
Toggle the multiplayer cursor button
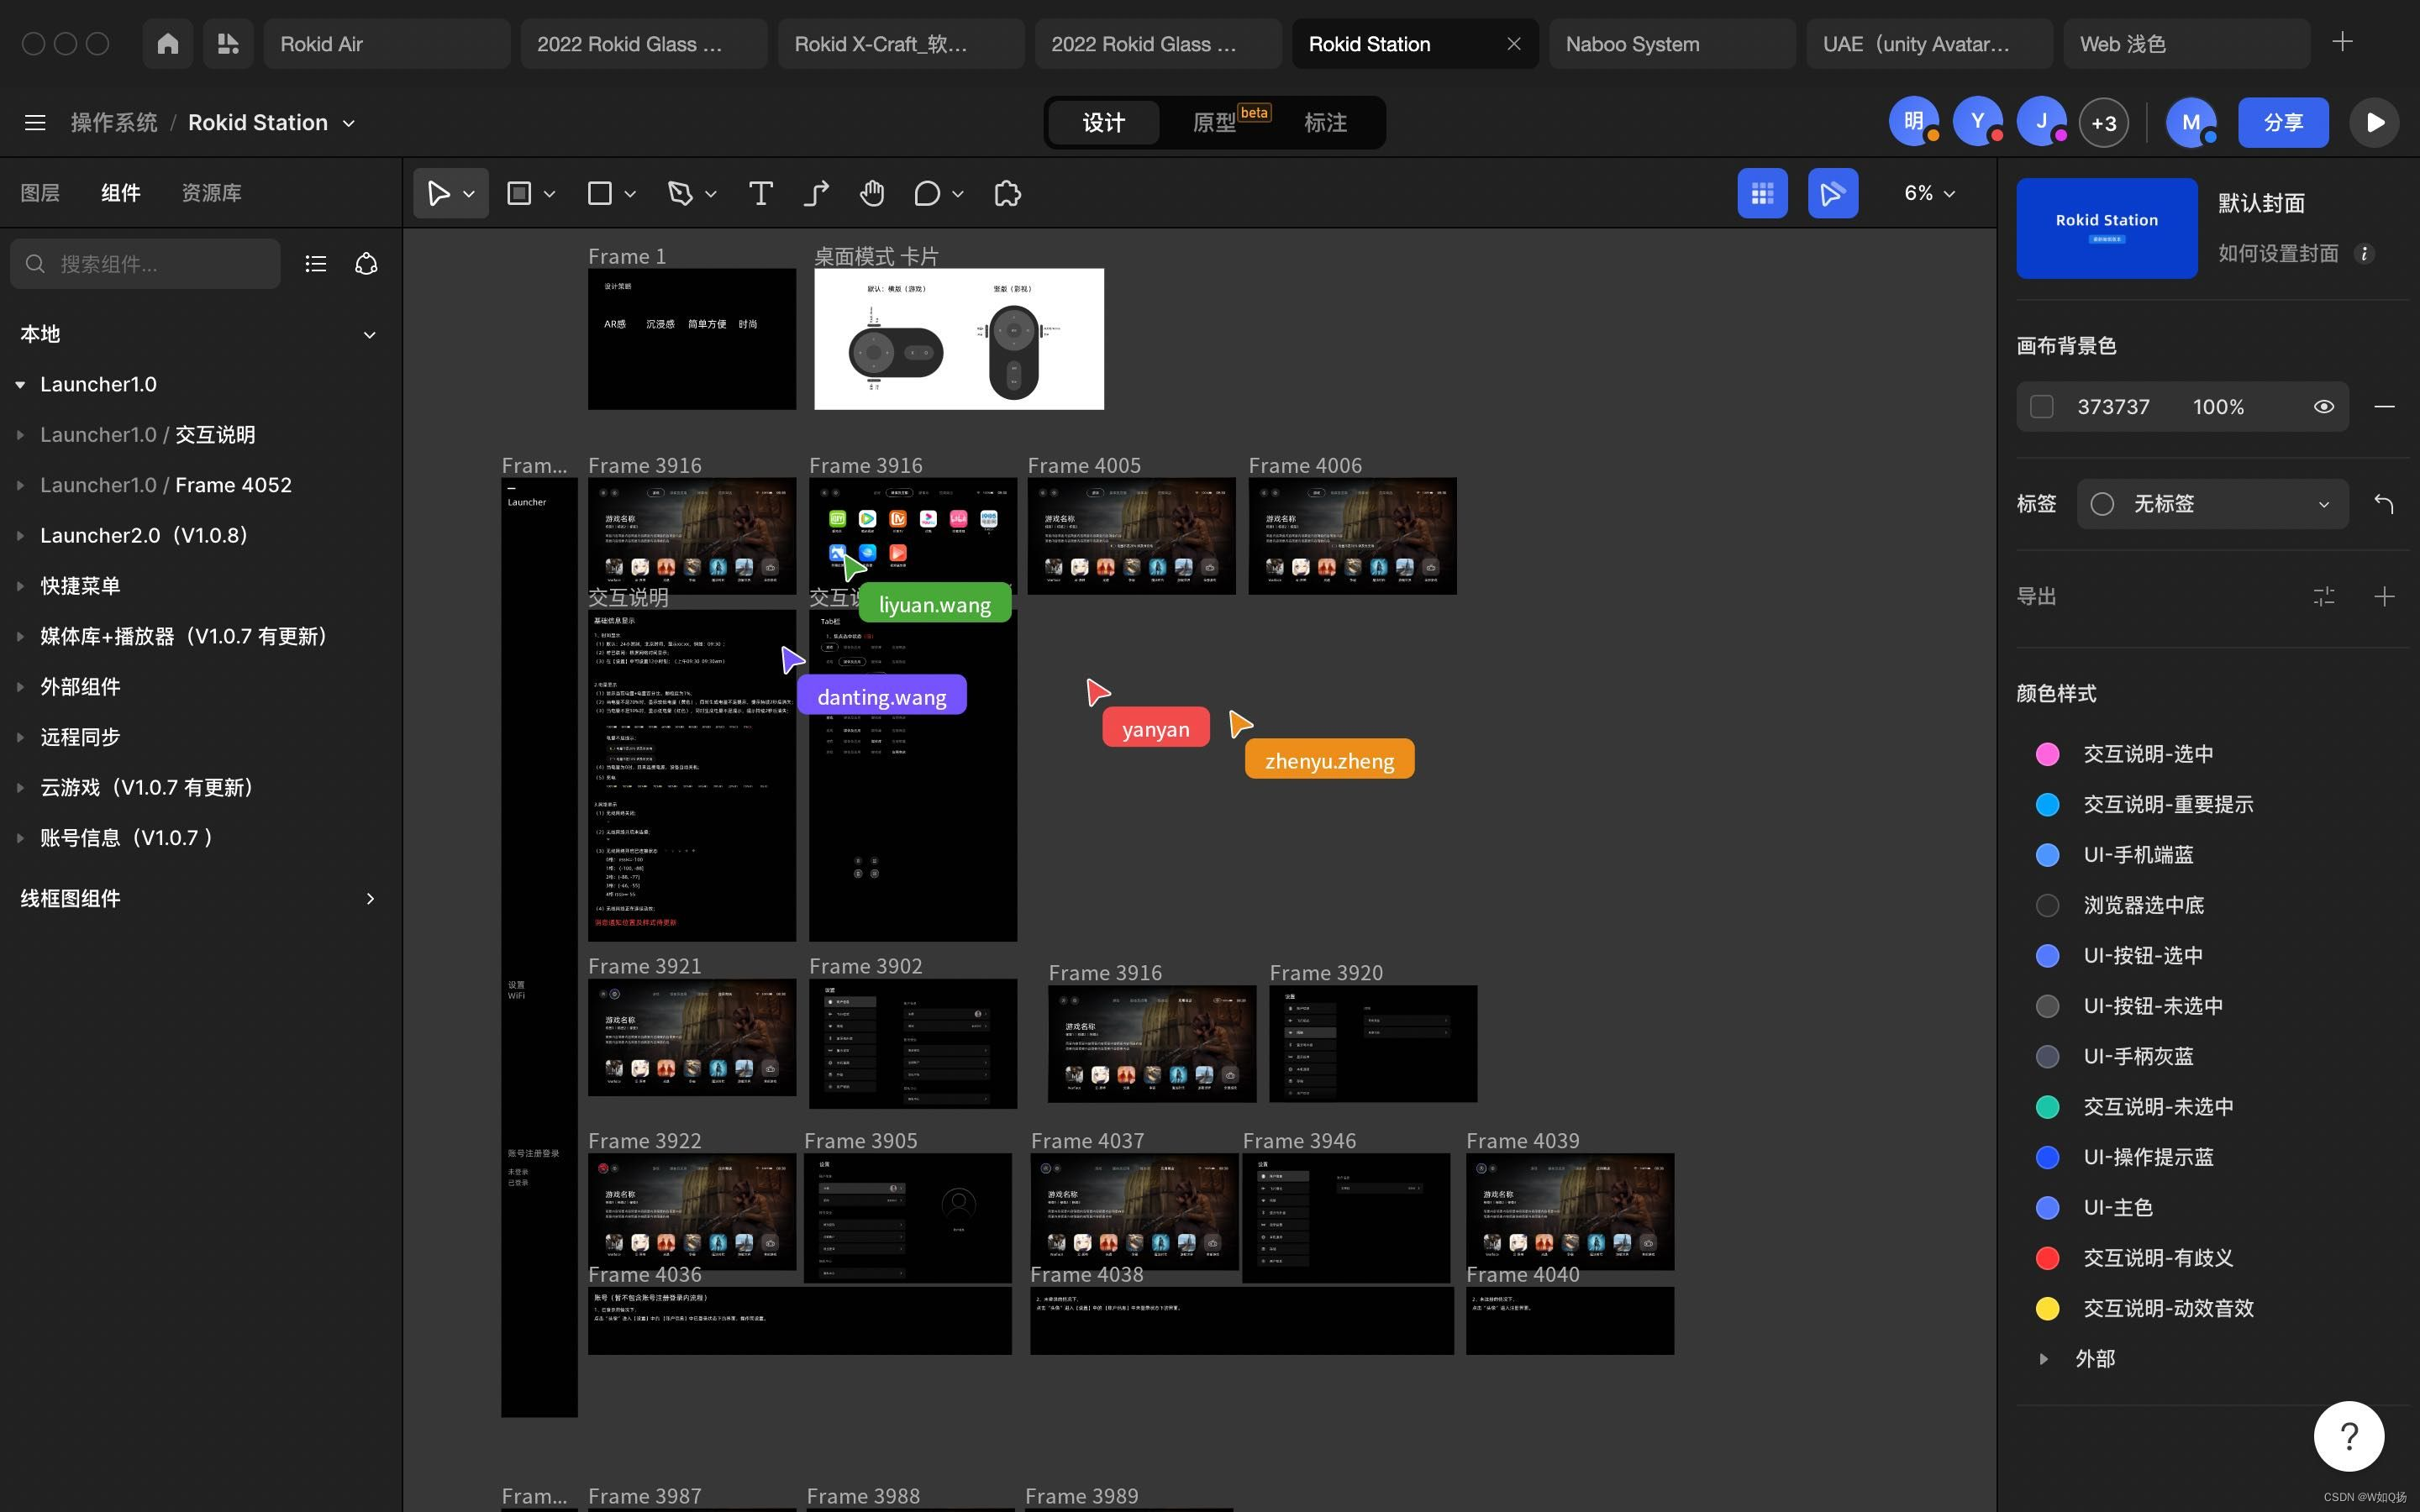[1832, 193]
